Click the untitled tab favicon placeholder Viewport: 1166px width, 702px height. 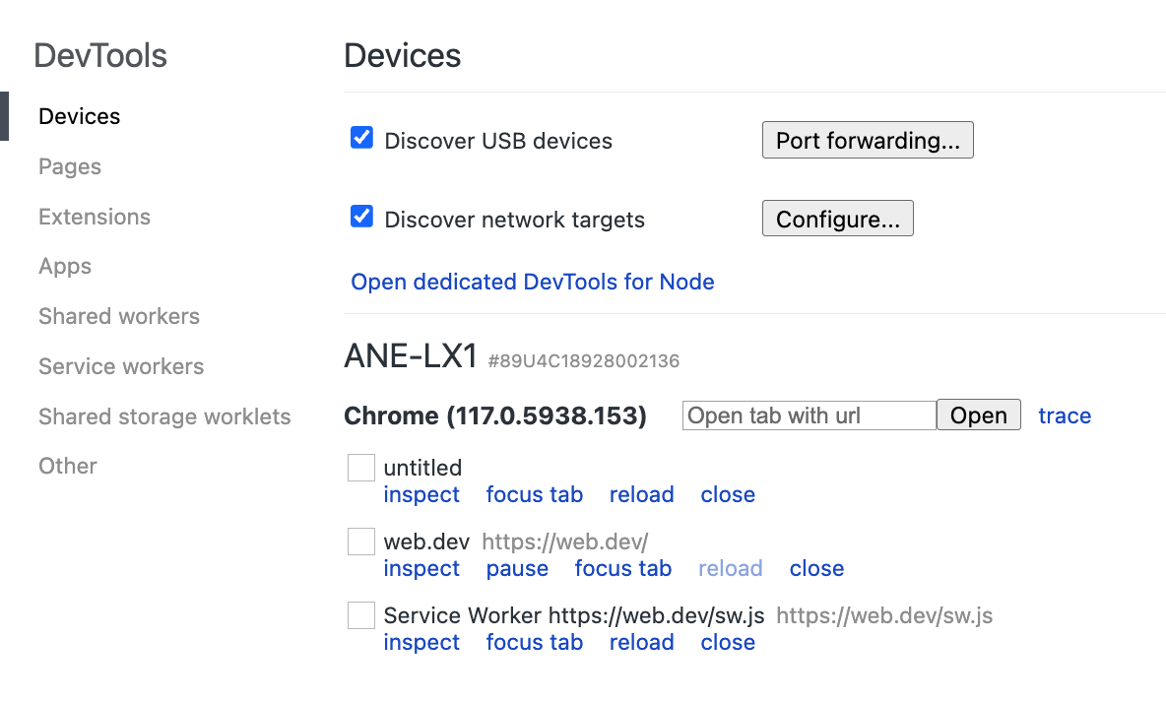tap(361, 468)
